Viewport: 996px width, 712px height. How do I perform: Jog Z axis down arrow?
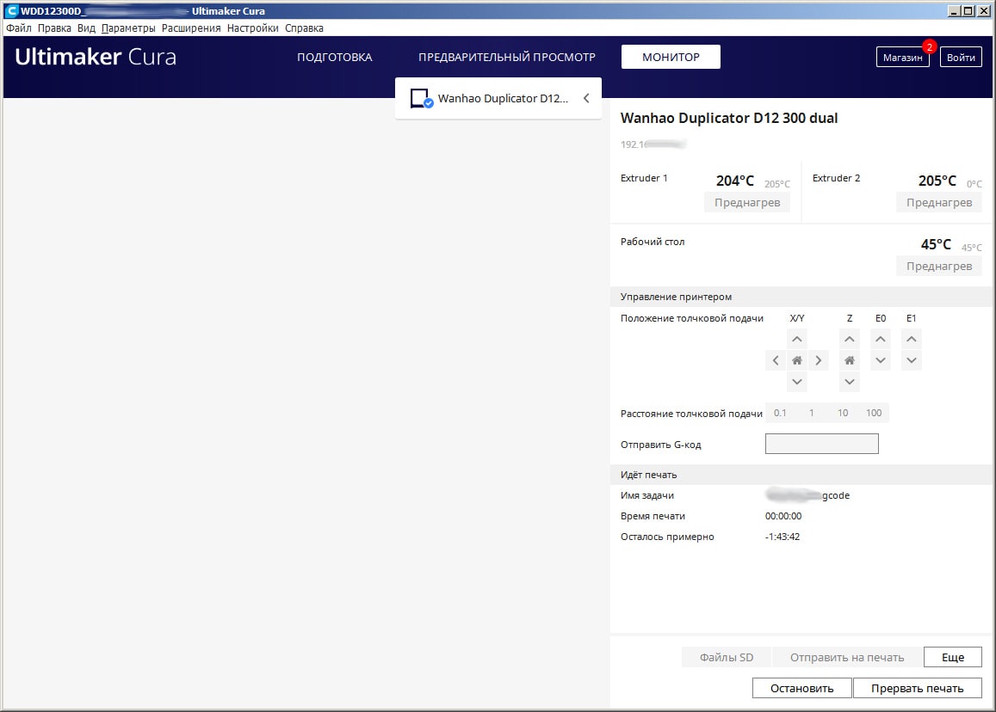850,382
